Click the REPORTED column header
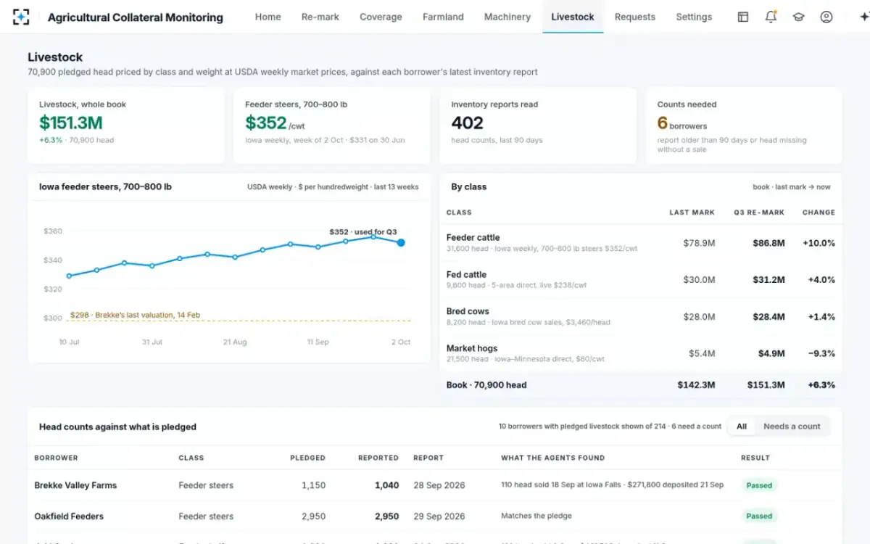Screen dimensions: 870x544 (x=378, y=458)
